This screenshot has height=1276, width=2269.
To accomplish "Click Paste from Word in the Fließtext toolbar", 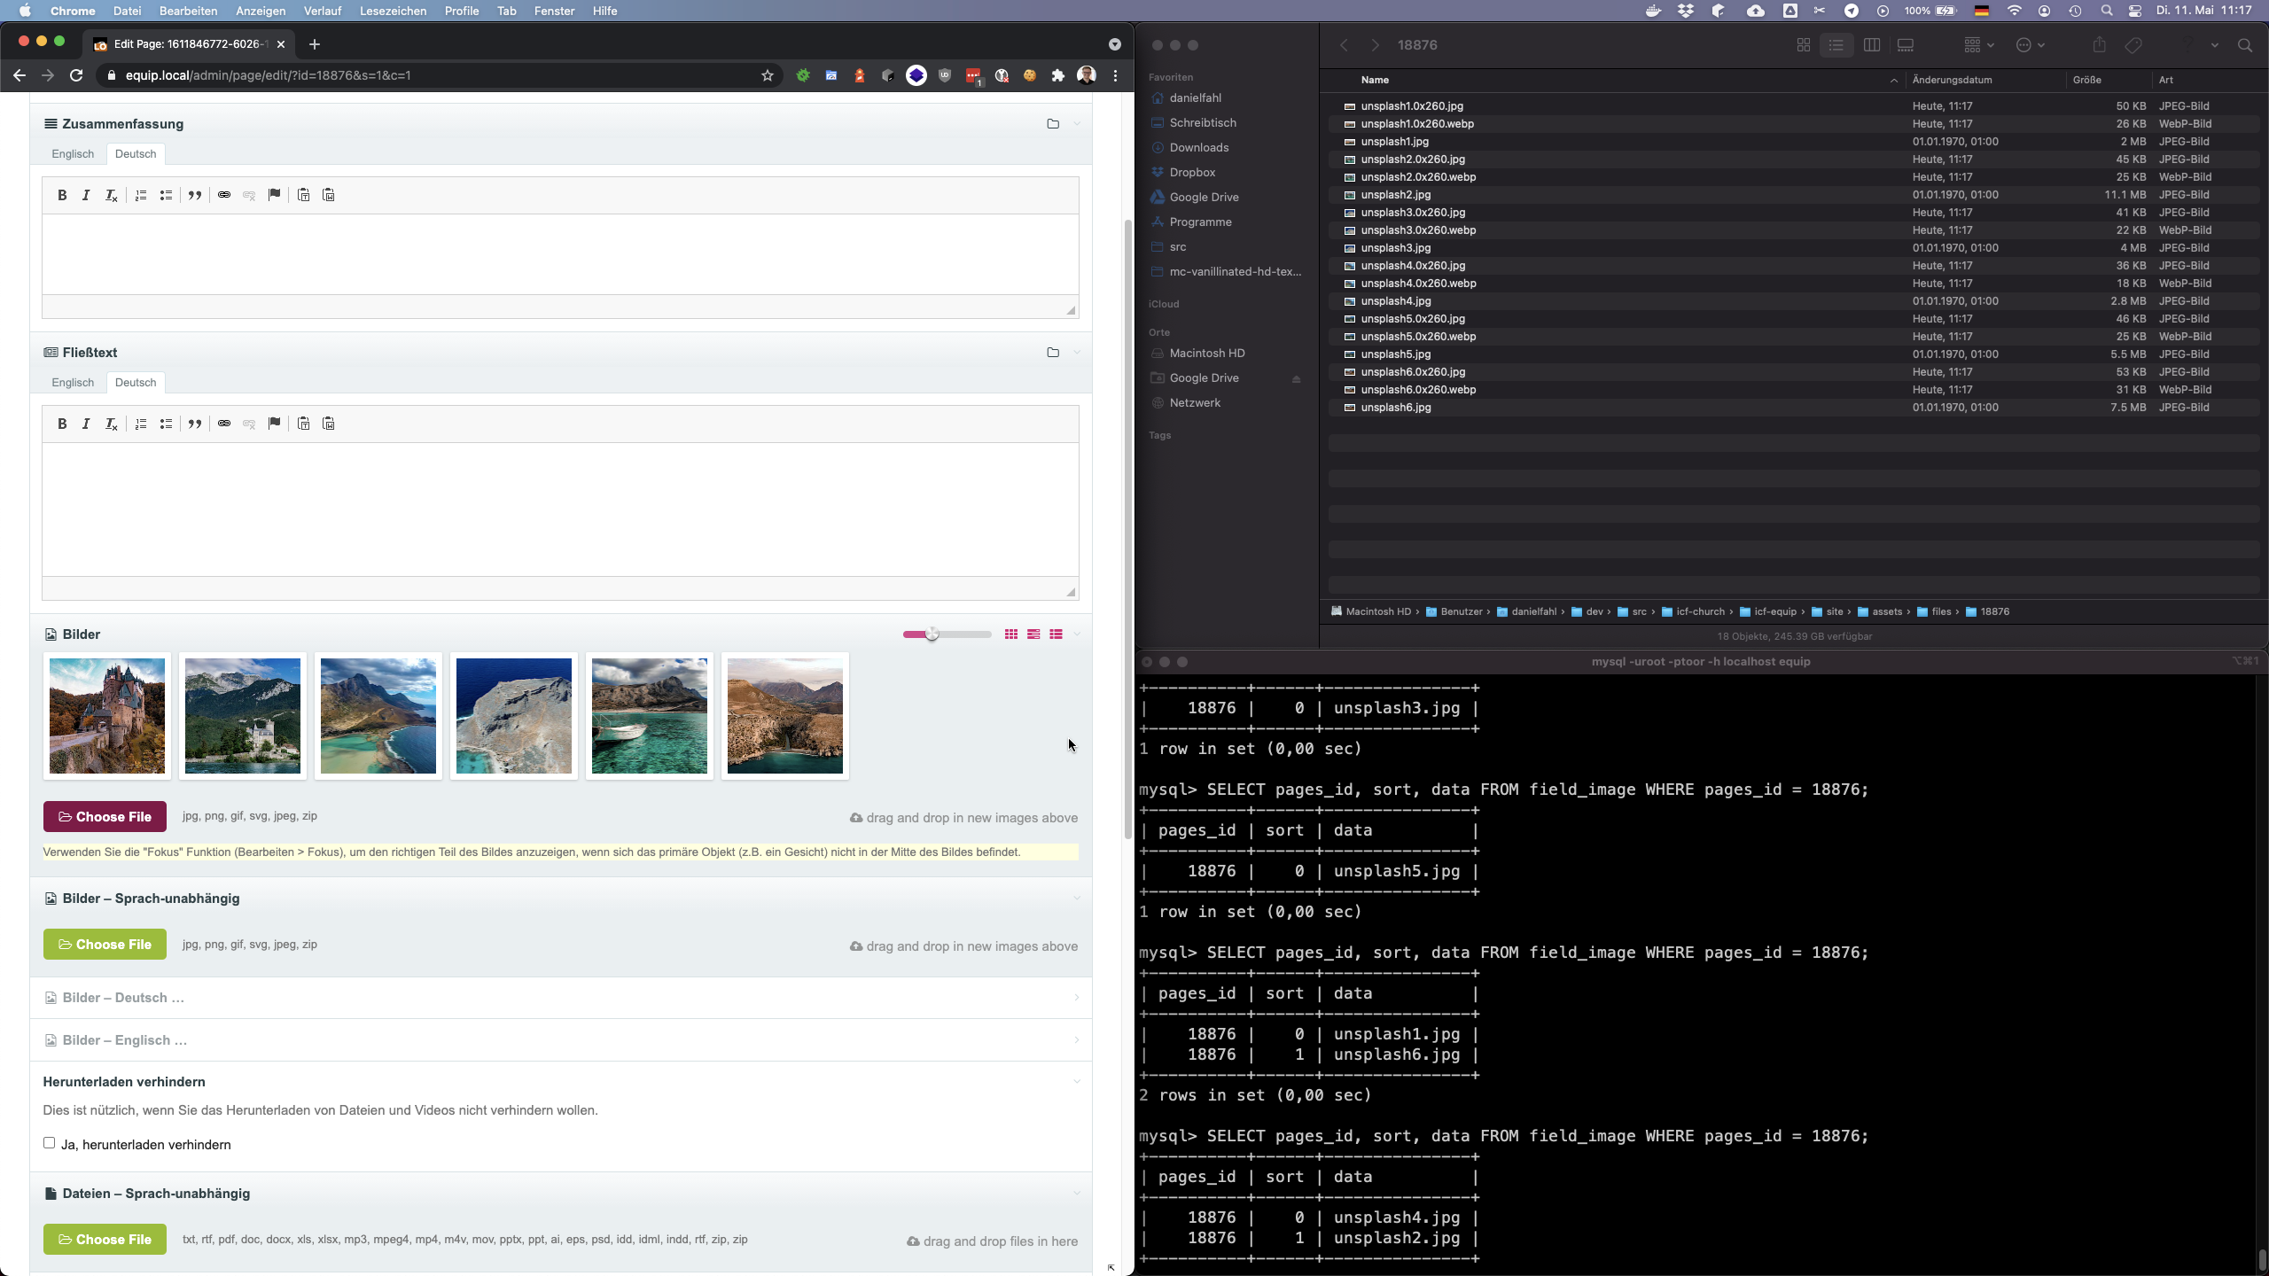I will 329,424.
